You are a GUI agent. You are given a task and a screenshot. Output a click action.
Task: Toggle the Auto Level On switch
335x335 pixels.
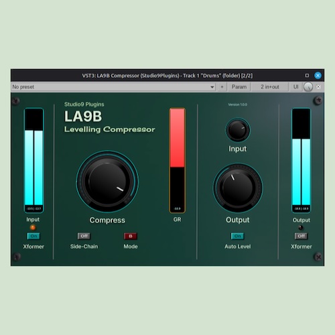pyautogui.click(x=238, y=236)
